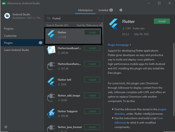Click the Plugins update count badge
Screen dimensions: 175x132
click(x=40, y=43)
